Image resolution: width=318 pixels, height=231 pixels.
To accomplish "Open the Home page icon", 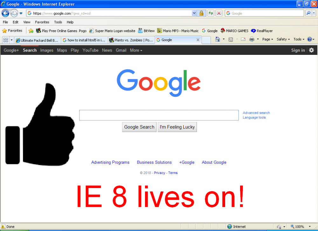I will pyautogui.click(x=218, y=40).
